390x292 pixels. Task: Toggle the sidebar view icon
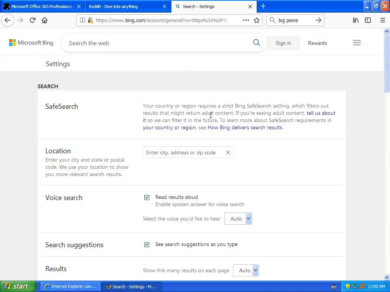(368, 20)
